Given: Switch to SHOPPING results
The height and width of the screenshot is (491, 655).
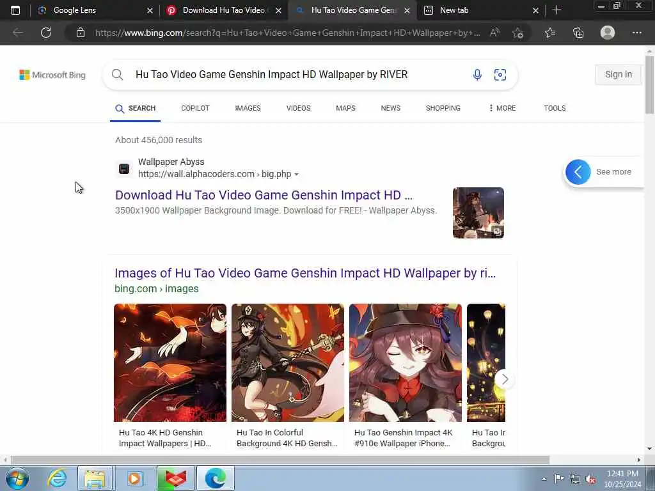Looking at the screenshot, I should coord(443,108).
